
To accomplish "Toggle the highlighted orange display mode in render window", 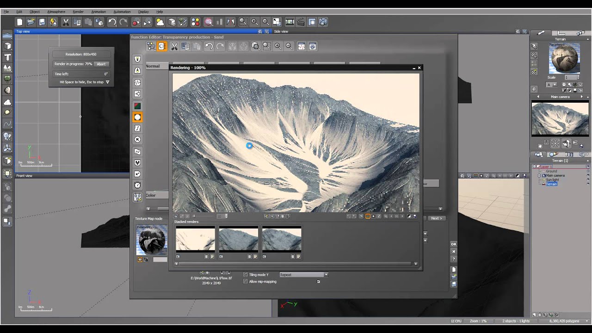I will [368, 216].
